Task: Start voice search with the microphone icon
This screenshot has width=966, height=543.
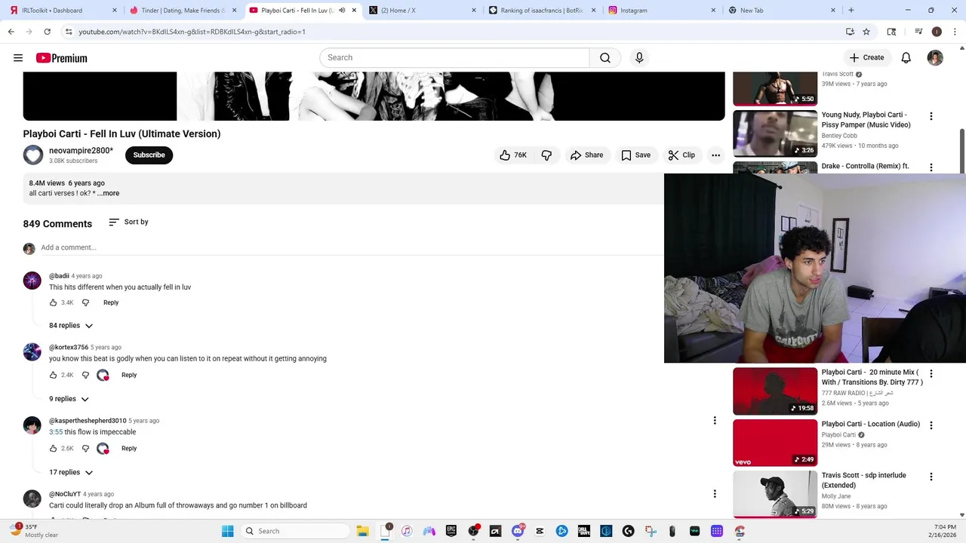Action: pyautogui.click(x=639, y=58)
